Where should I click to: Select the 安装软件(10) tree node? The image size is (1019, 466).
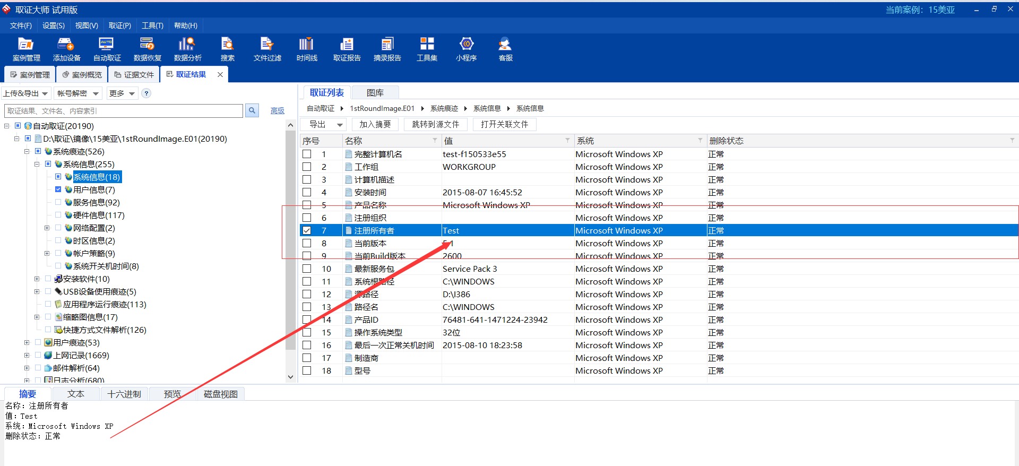(x=86, y=279)
